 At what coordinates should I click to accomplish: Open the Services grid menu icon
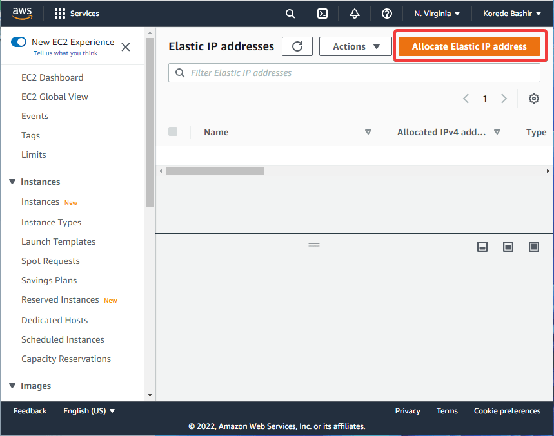click(x=60, y=14)
